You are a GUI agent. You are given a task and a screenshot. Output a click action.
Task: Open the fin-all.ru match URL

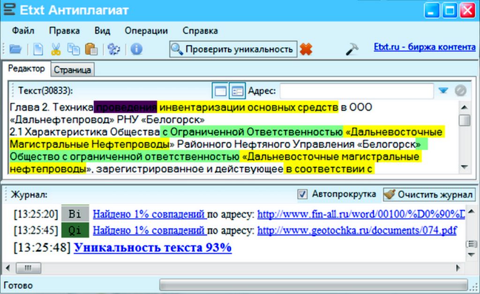[361, 214]
